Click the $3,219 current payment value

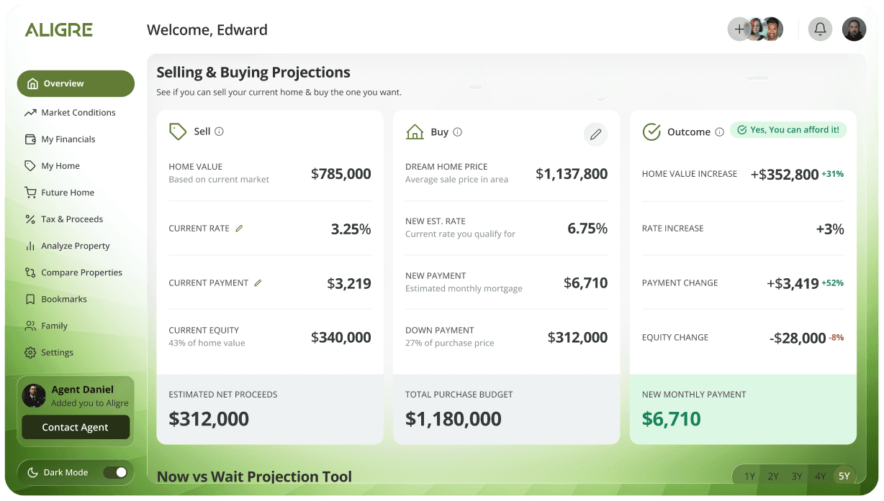click(x=349, y=283)
